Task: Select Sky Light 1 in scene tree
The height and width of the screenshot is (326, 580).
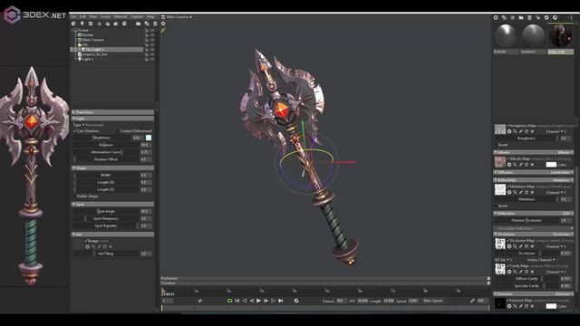Action: coord(94,49)
